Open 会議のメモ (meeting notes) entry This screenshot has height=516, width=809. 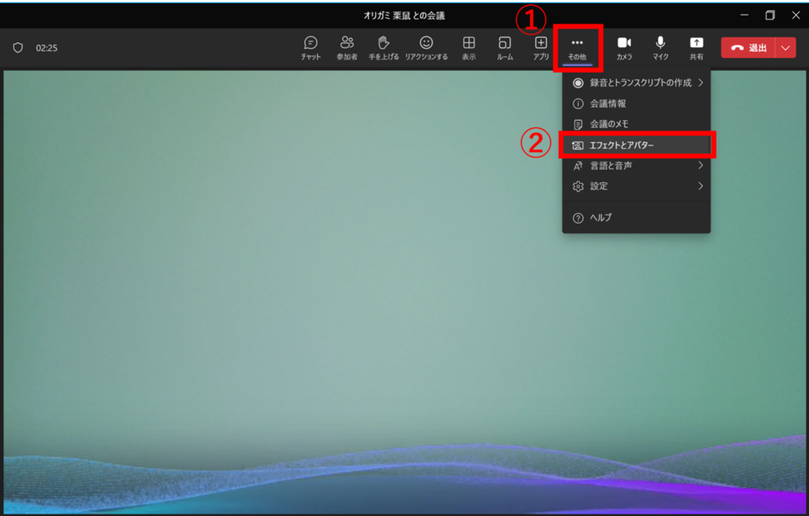[x=609, y=124]
